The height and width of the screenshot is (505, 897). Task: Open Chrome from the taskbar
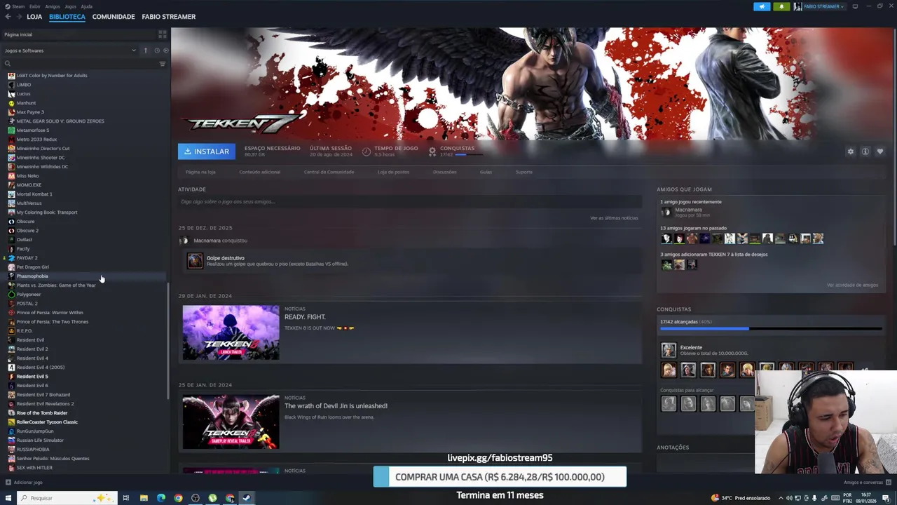click(178, 498)
